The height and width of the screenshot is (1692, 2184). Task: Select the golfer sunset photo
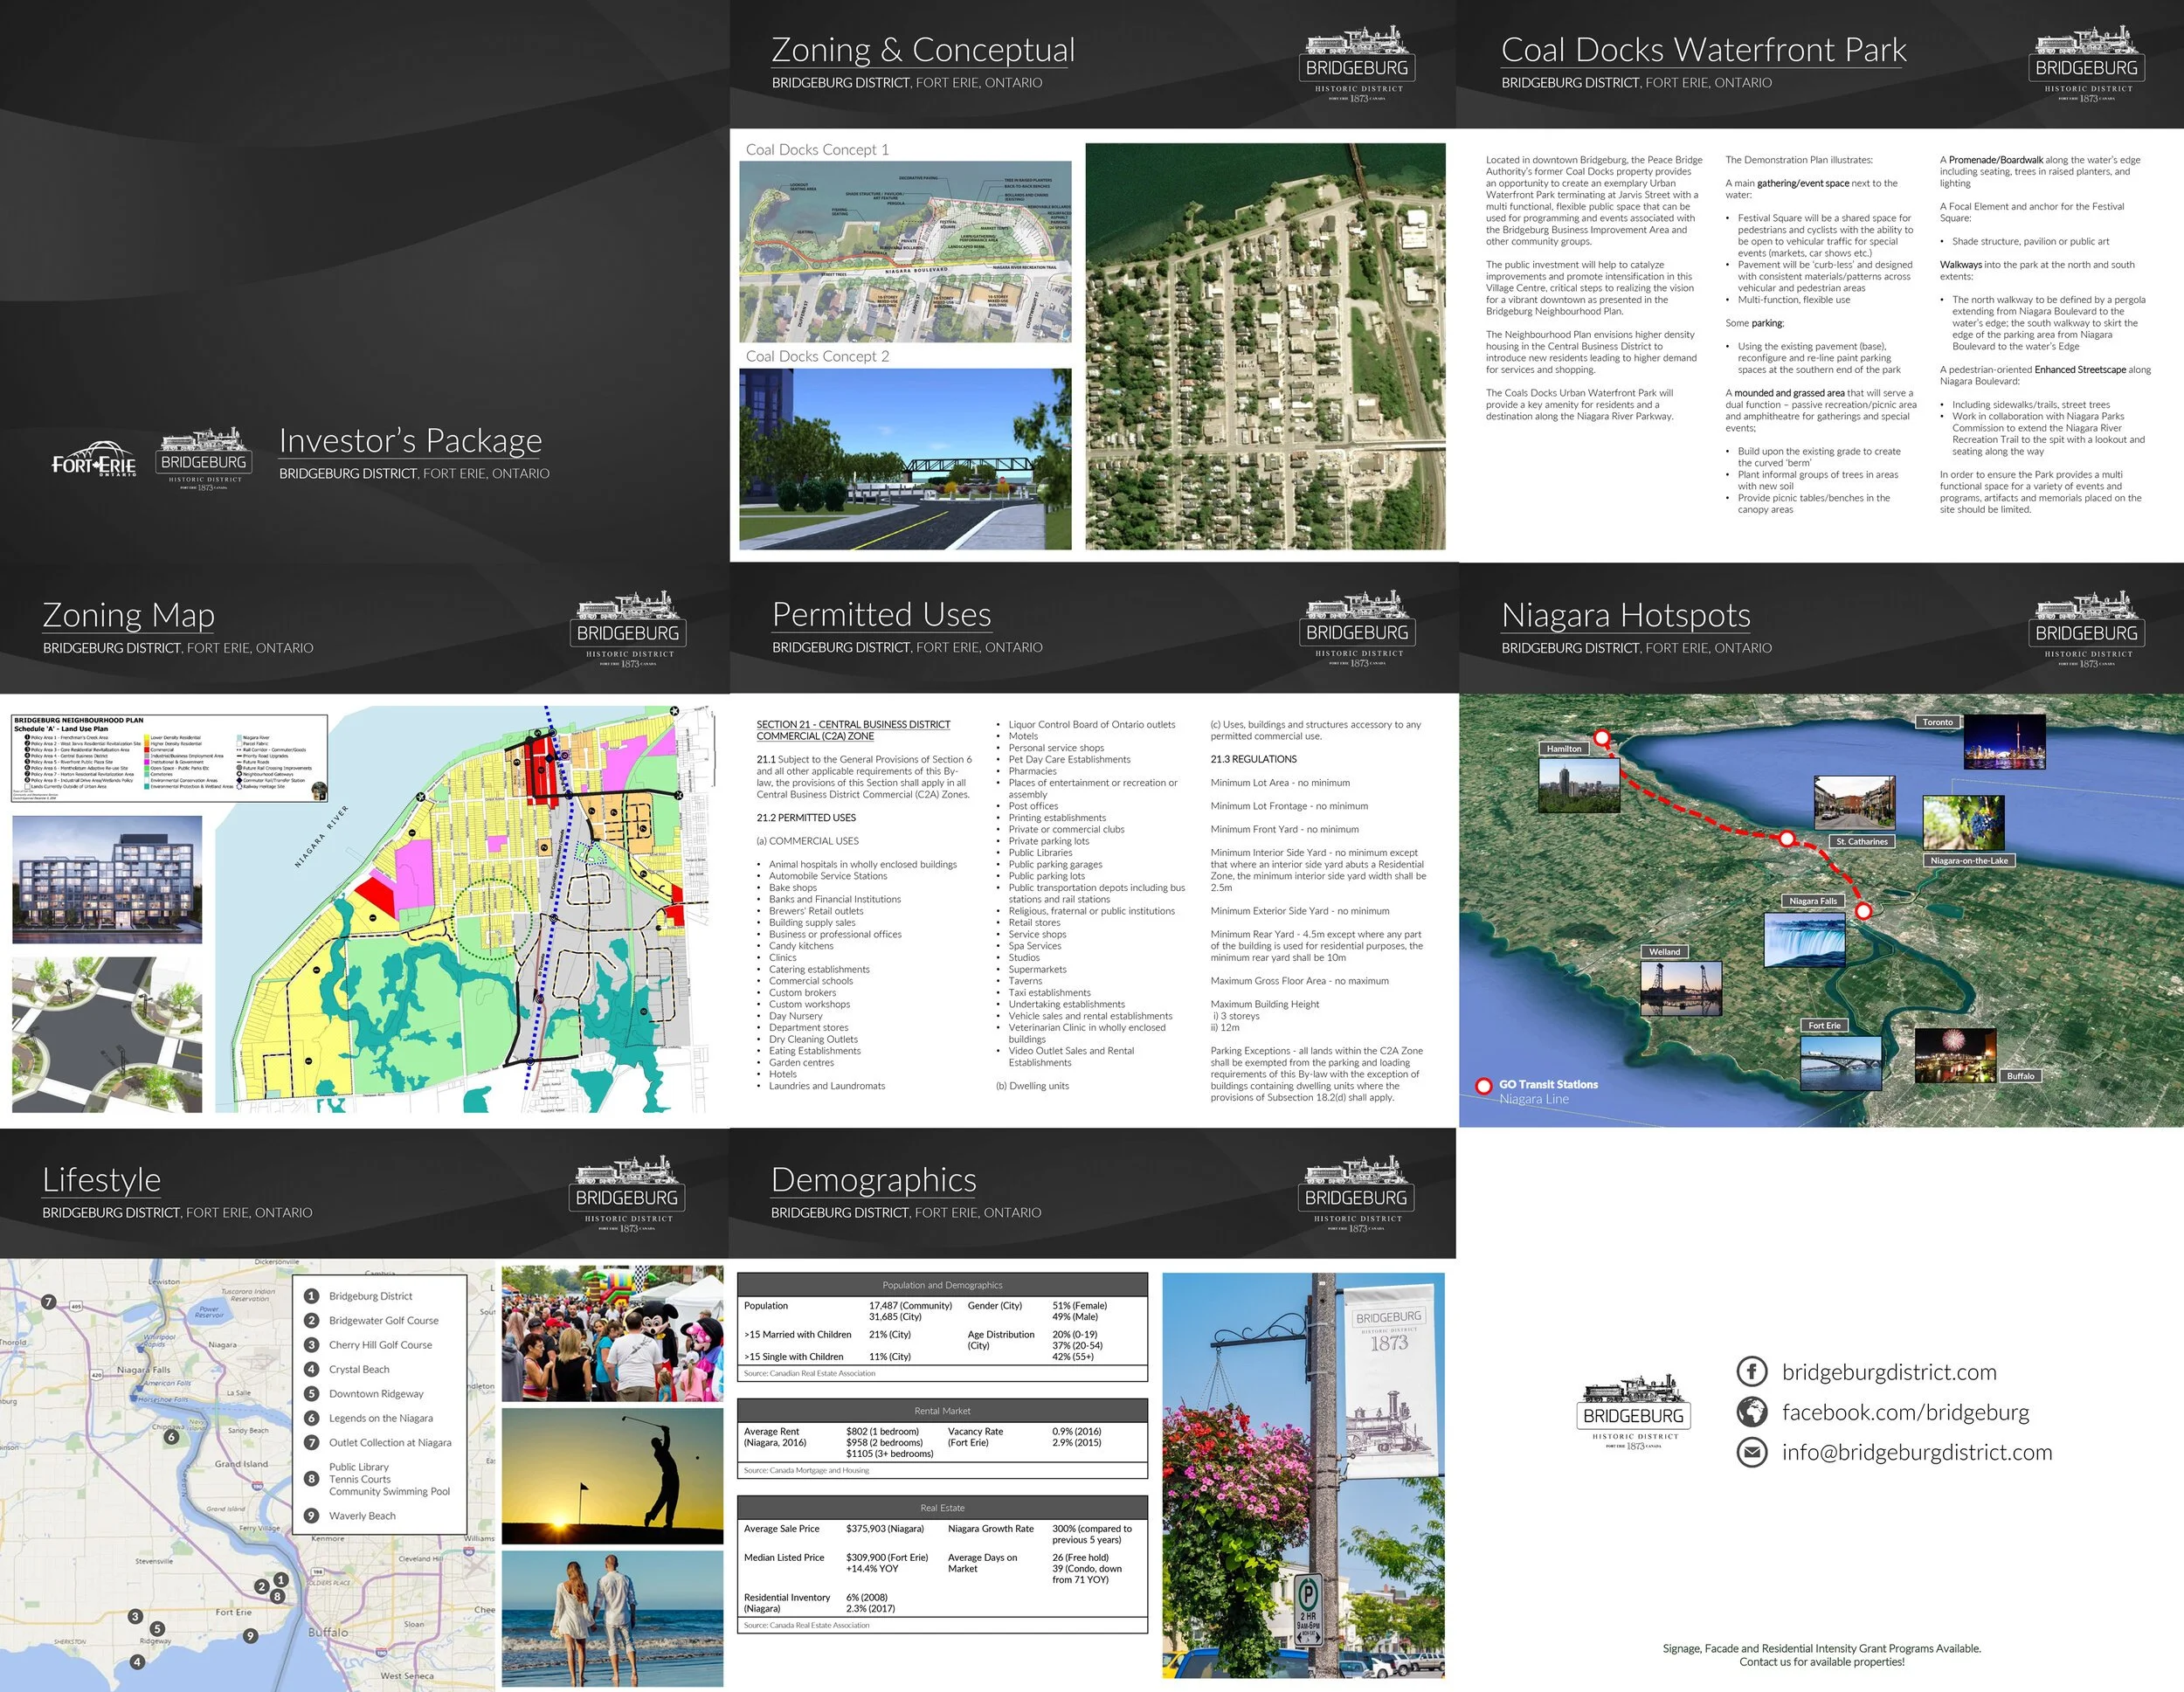point(612,1476)
